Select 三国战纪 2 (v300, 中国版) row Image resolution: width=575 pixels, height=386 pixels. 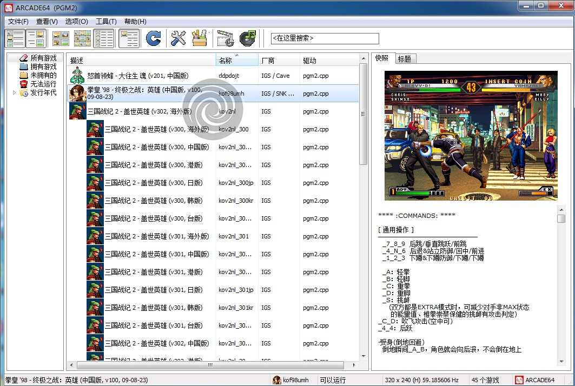point(213,147)
